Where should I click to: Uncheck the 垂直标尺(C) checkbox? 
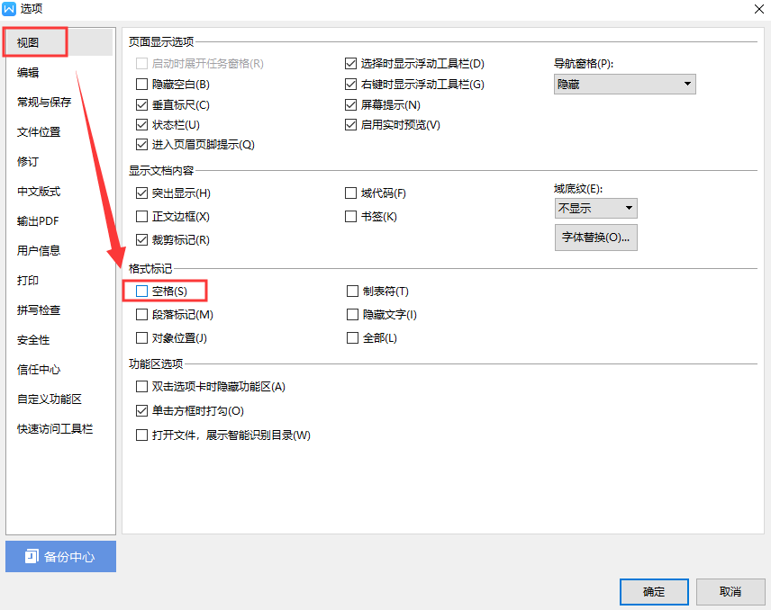(x=141, y=105)
